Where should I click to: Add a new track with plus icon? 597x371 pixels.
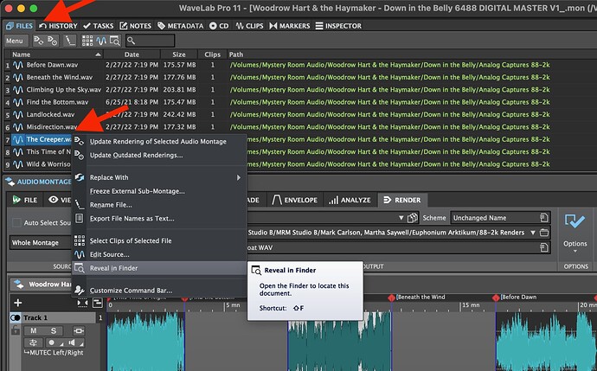[x=17, y=303]
